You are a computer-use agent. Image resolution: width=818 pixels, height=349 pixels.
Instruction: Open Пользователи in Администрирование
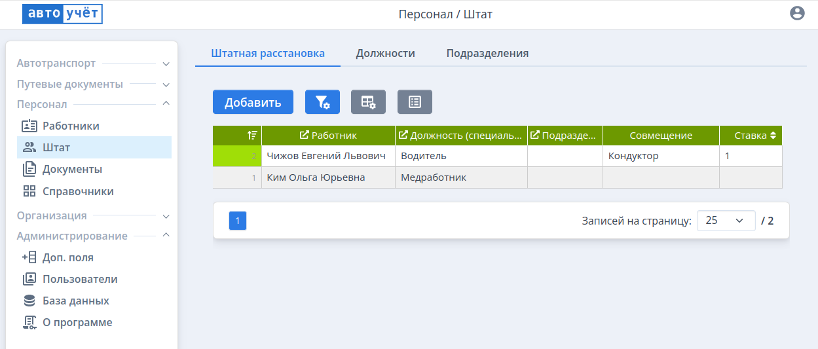(x=80, y=279)
